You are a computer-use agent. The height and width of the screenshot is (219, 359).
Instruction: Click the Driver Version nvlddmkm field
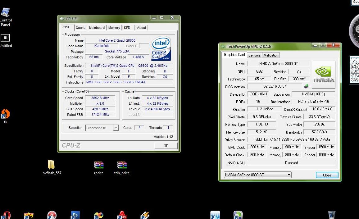(x=292, y=139)
